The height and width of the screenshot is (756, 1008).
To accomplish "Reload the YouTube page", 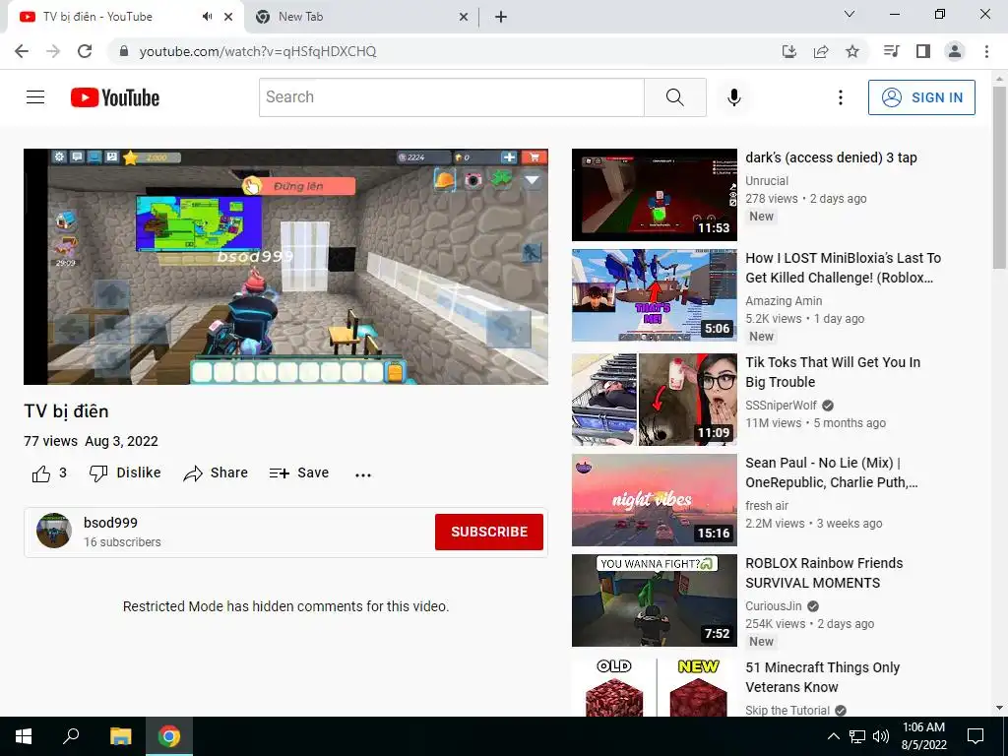I will [x=85, y=51].
